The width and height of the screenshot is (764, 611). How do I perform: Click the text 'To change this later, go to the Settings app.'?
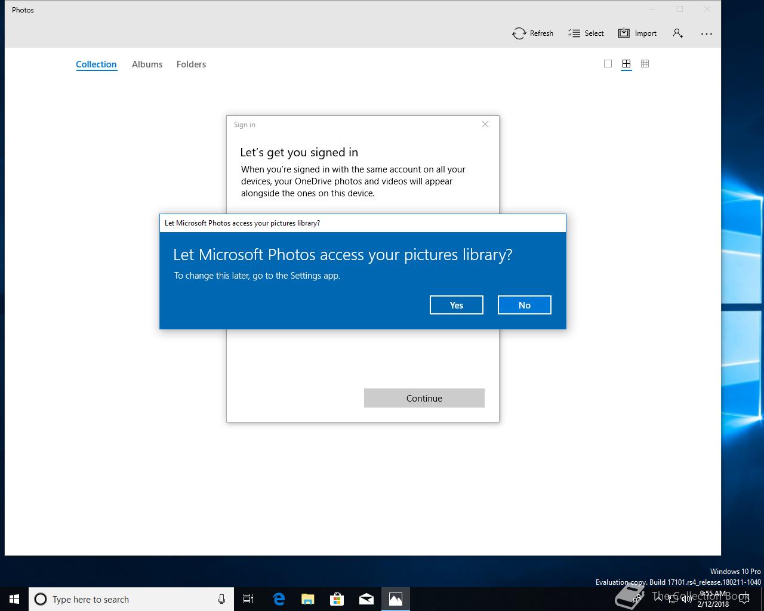pos(257,276)
